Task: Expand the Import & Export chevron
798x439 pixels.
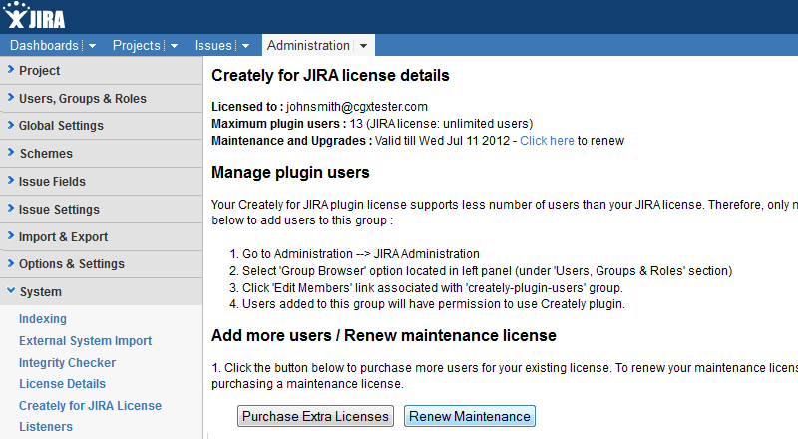Action: pyautogui.click(x=11, y=235)
